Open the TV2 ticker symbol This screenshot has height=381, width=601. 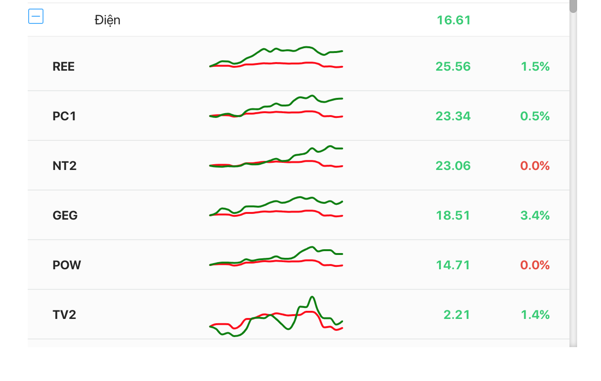click(64, 315)
